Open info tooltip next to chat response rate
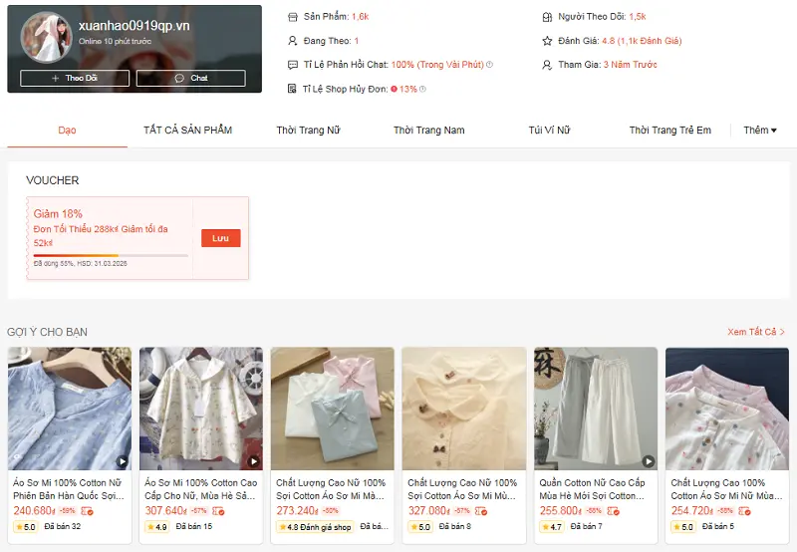 tap(489, 65)
